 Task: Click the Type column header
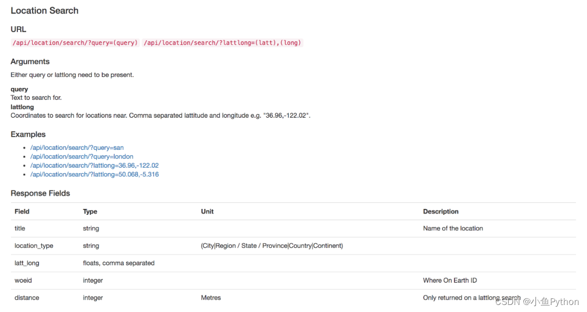[x=90, y=212]
